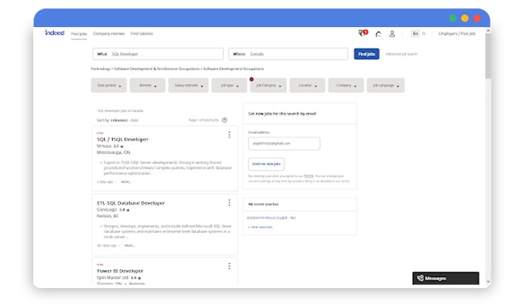Image resolution: width=517 pixels, height=305 pixels.
Task: Go to the Find salaries tab
Action: point(142,33)
